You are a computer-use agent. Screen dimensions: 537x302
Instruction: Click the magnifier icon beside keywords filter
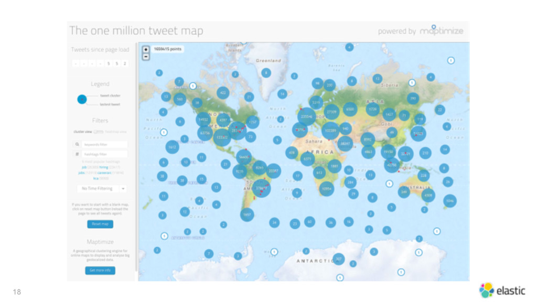click(77, 145)
